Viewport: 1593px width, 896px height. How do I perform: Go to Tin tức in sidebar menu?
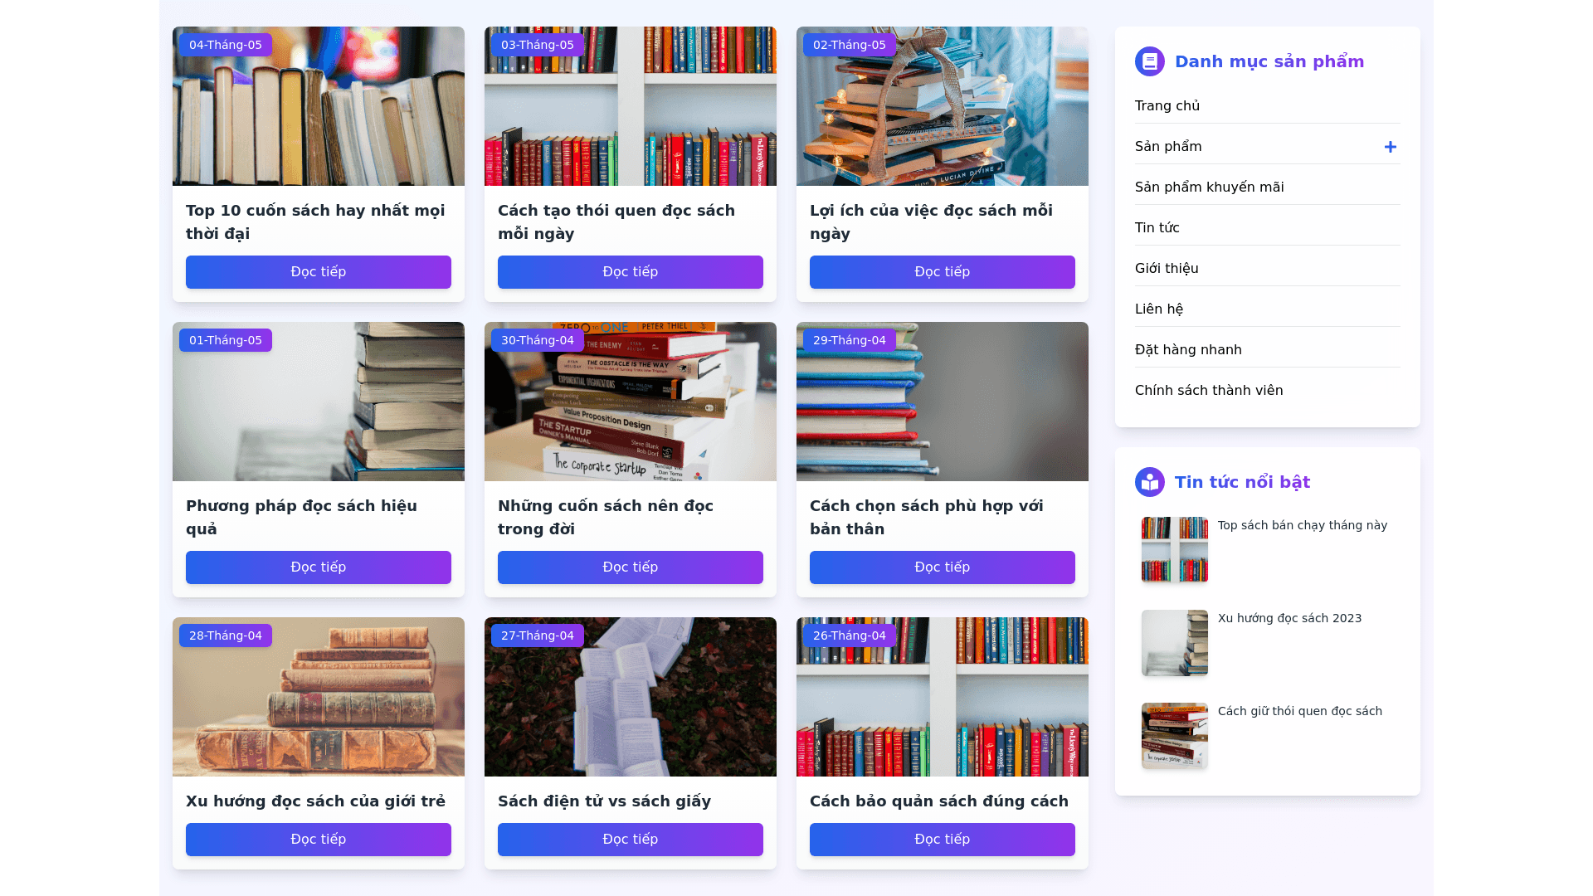(1157, 227)
